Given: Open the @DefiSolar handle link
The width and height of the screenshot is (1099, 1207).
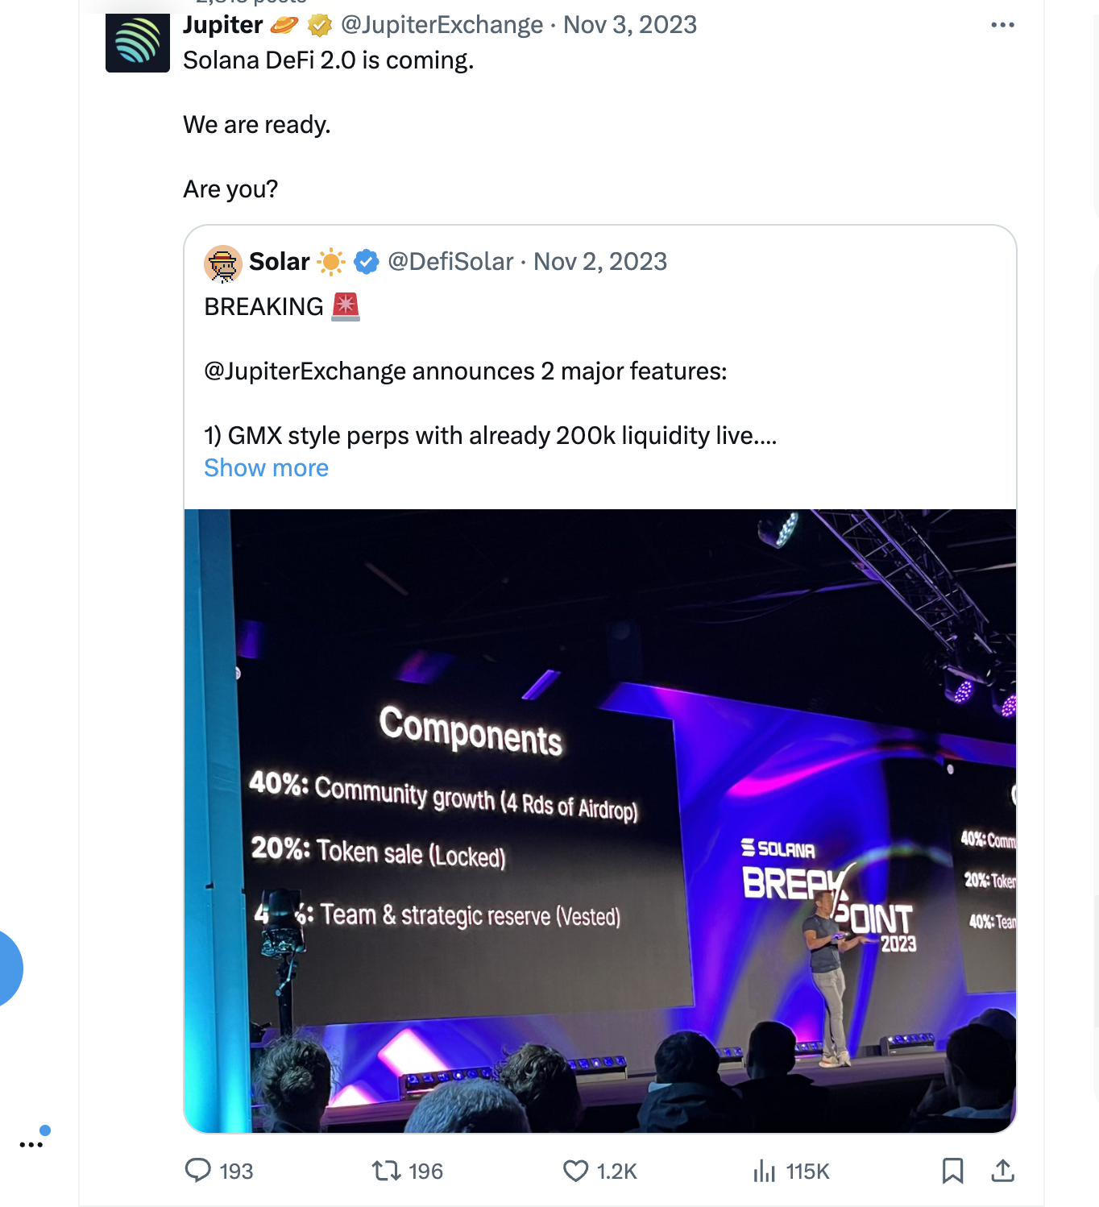Looking at the screenshot, I should [x=450, y=262].
